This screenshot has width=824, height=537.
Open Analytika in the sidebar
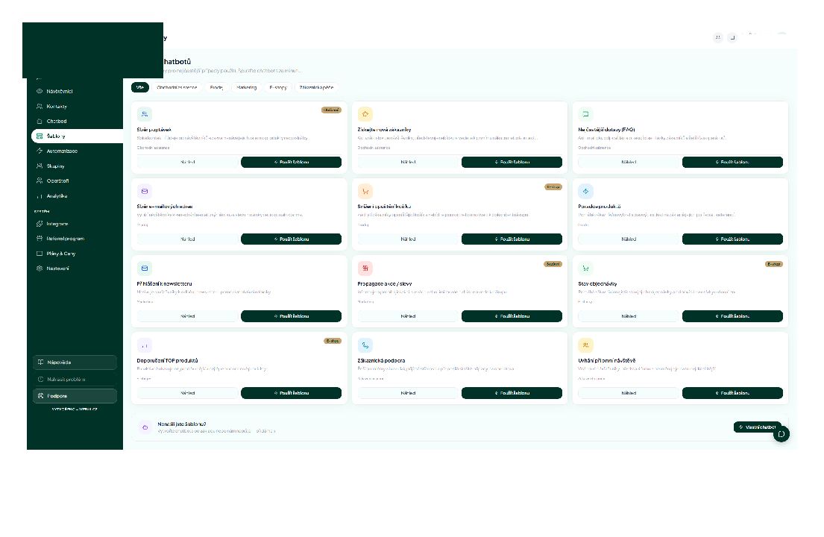tap(75, 196)
